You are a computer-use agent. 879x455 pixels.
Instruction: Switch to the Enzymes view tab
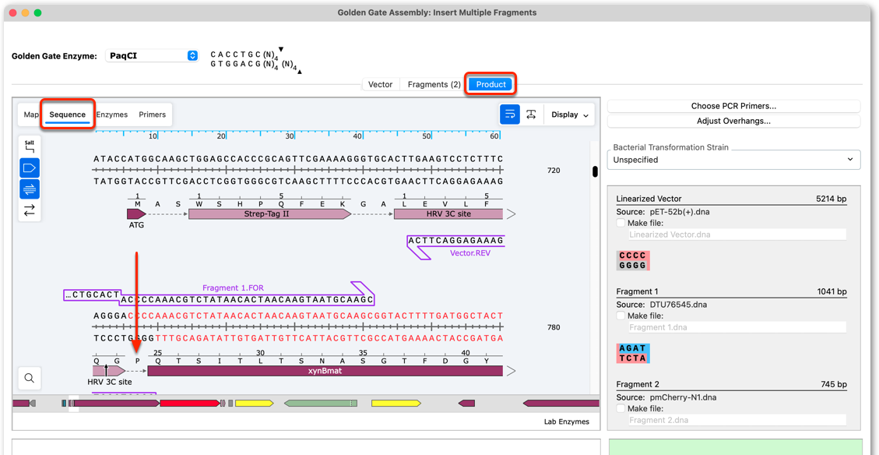coord(111,115)
